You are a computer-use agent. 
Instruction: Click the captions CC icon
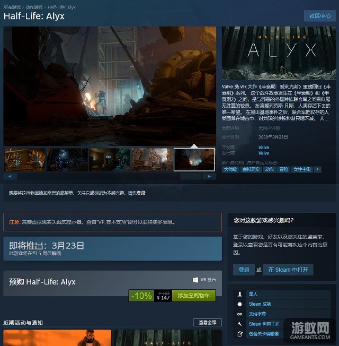point(239,314)
